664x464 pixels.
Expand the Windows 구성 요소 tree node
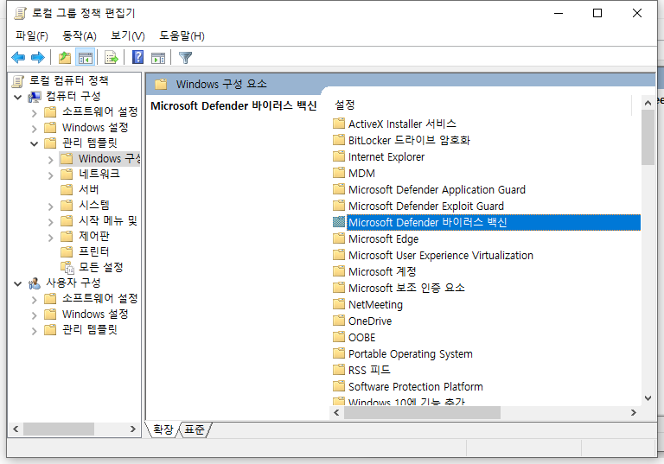tap(50, 160)
